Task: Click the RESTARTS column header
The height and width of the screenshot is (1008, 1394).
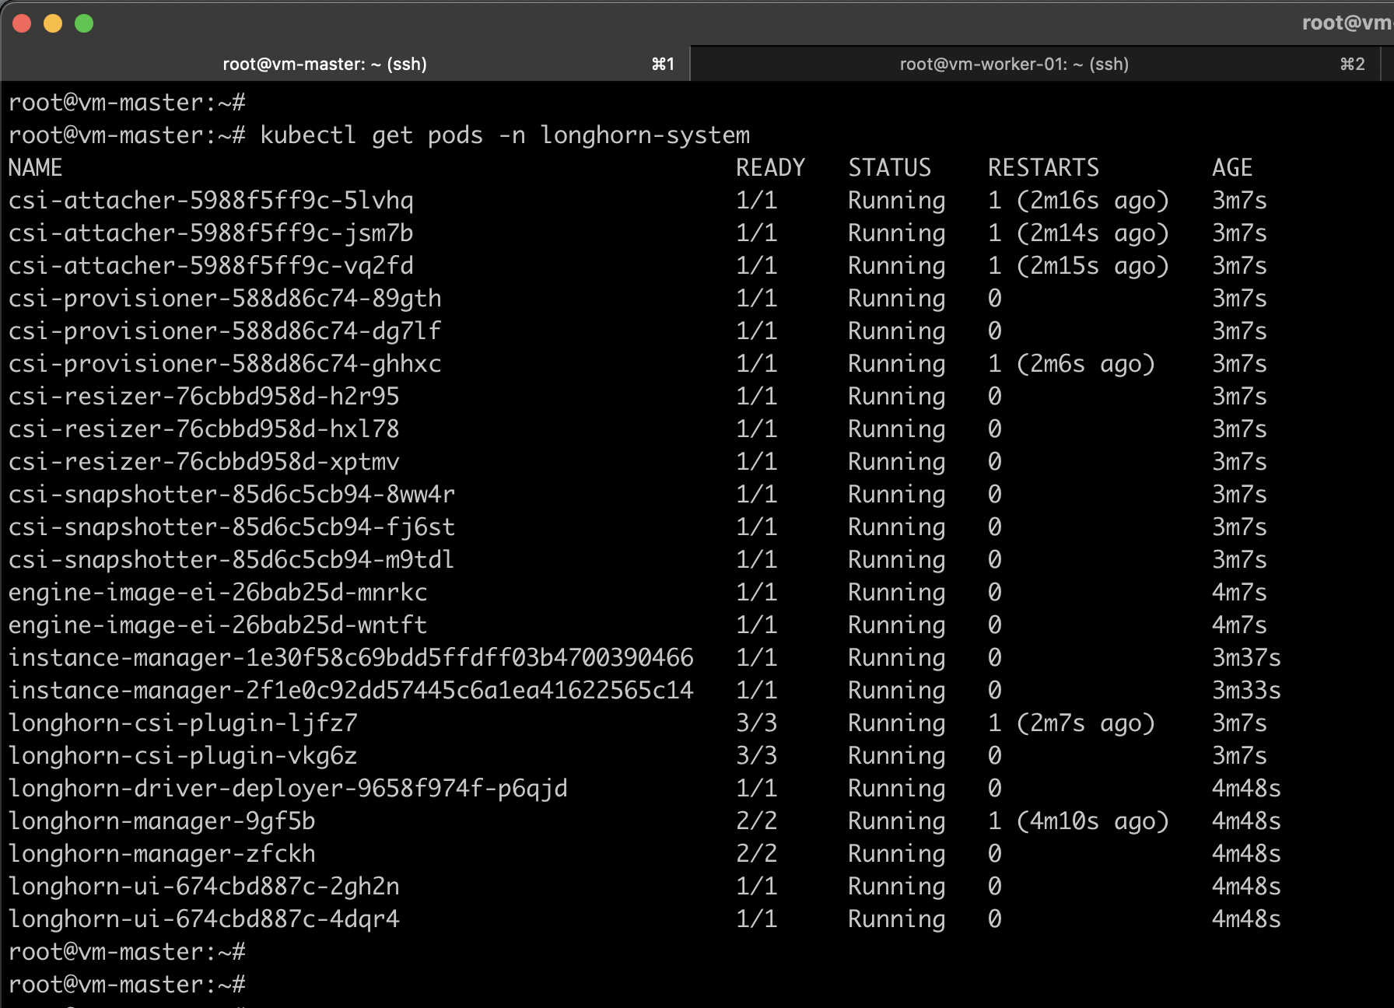Action: pyautogui.click(x=1043, y=168)
